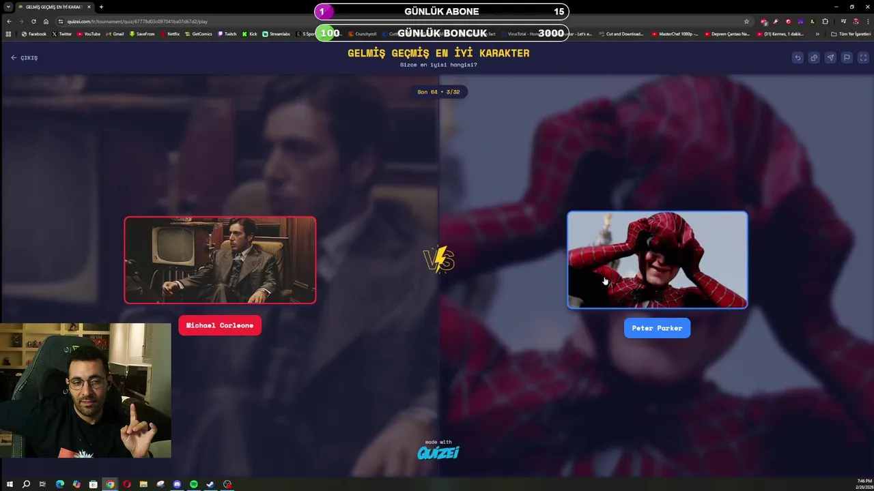Open Windows taskbar search
Viewport: 874px width, 491px height.
[26, 484]
